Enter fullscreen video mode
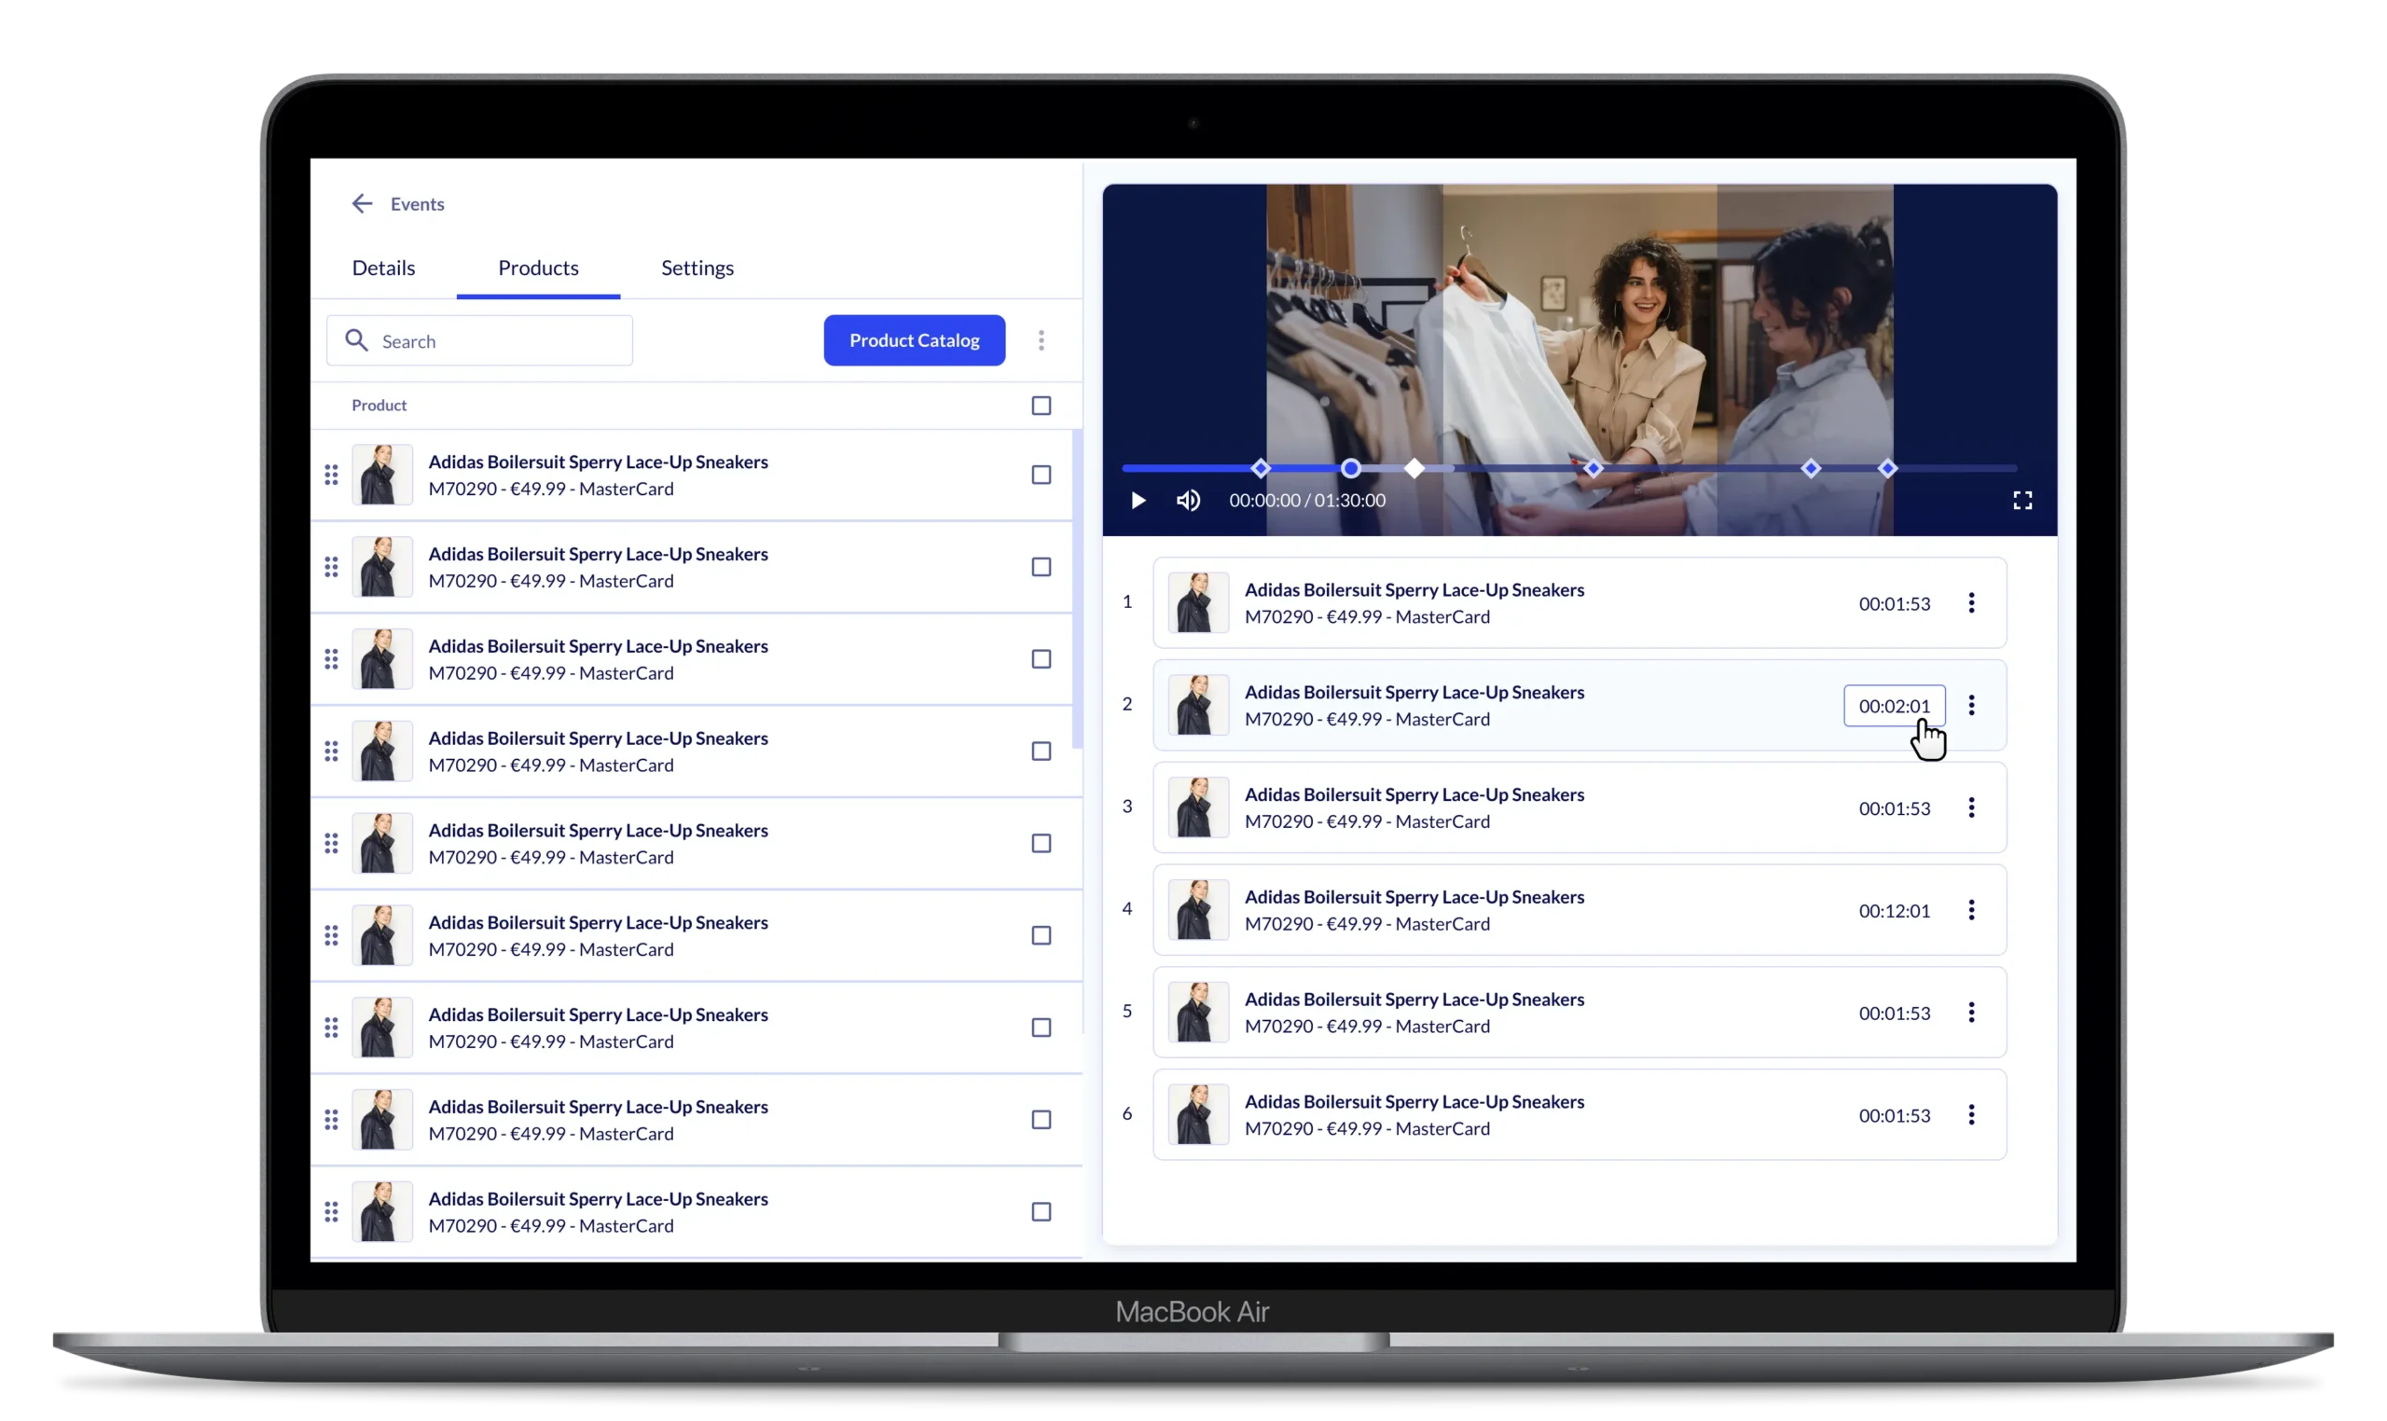 pyautogui.click(x=2021, y=500)
